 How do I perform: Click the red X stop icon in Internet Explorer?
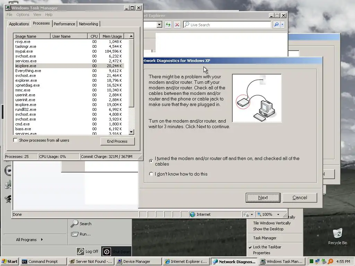pyautogui.click(x=177, y=25)
